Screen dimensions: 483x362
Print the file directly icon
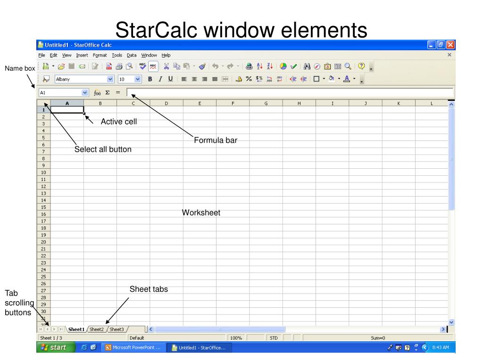[119, 66]
